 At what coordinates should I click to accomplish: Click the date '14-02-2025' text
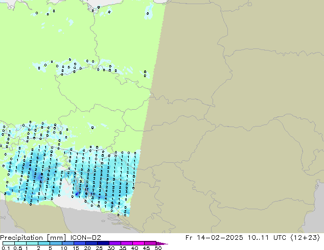(x=220, y=238)
